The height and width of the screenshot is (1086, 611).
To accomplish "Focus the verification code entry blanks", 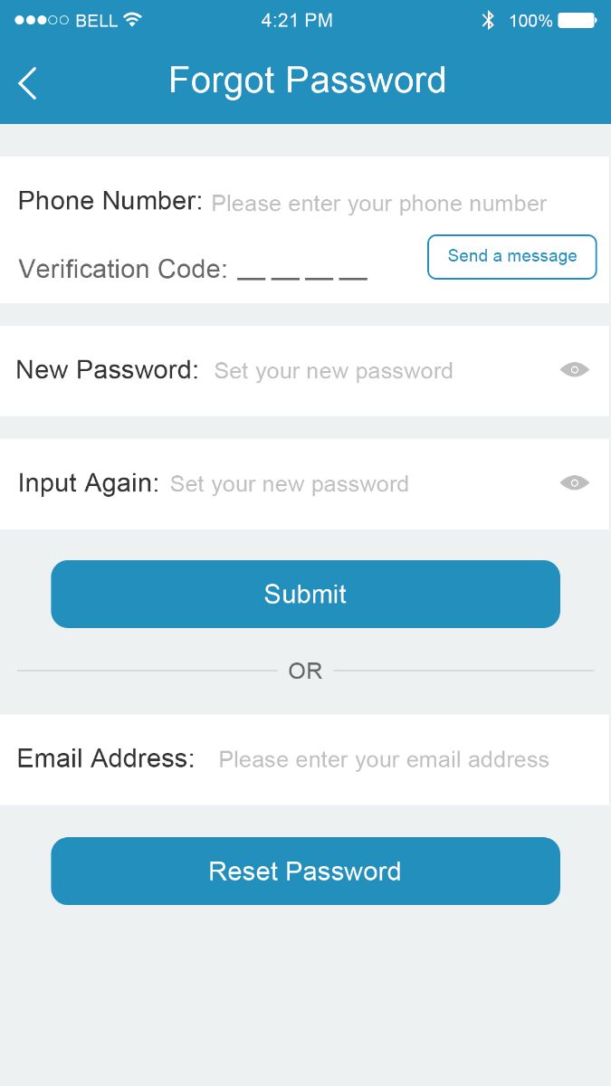I will coord(302,271).
